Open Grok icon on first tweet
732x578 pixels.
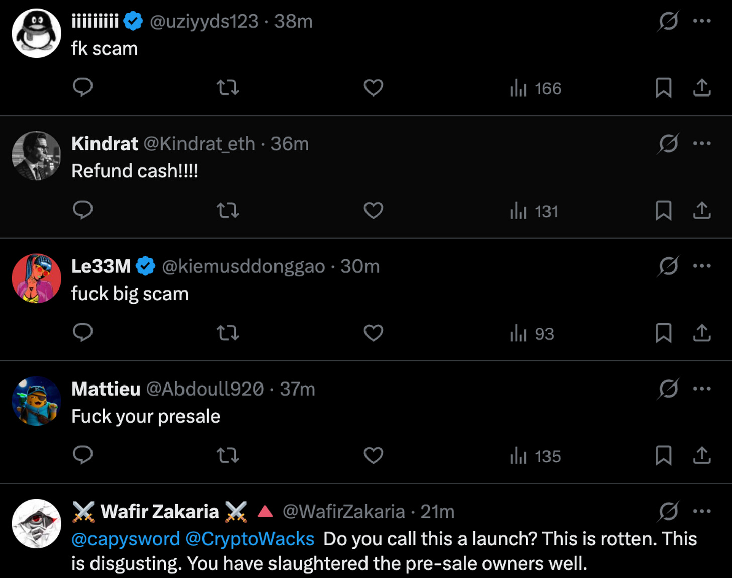point(668,21)
